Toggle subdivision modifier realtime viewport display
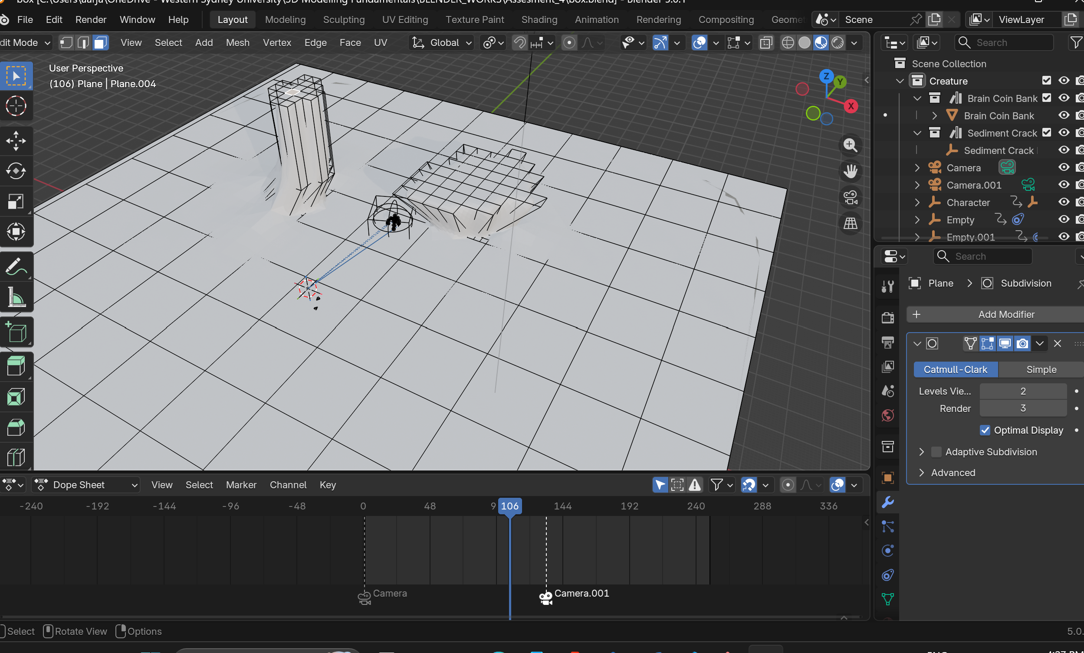 (x=1005, y=344)
